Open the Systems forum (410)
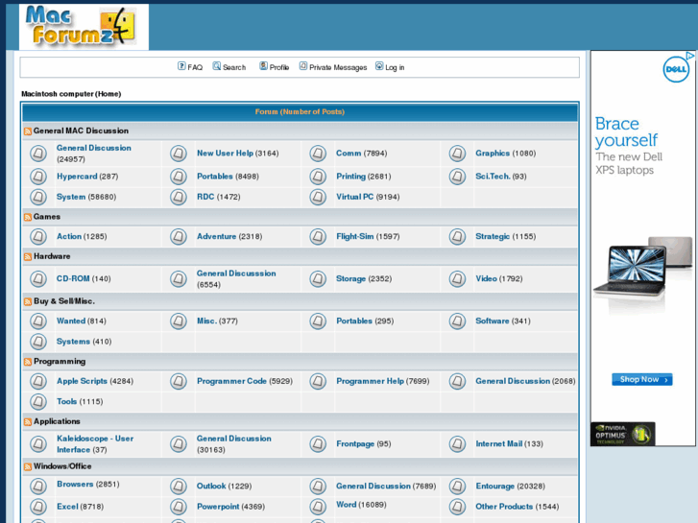Image resolution: width=698 pixels, height=523 pixels. pos(73,342)
